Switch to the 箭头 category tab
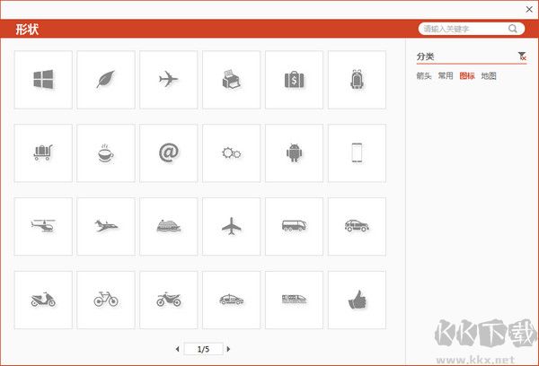539x366 pixels. click(424, 76)
